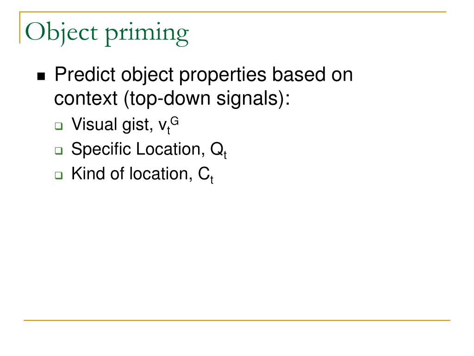This screenshot has width=474, height=356.
Task: Click the line "context (top-down signals):"
Action: click(x=172, y=99)
